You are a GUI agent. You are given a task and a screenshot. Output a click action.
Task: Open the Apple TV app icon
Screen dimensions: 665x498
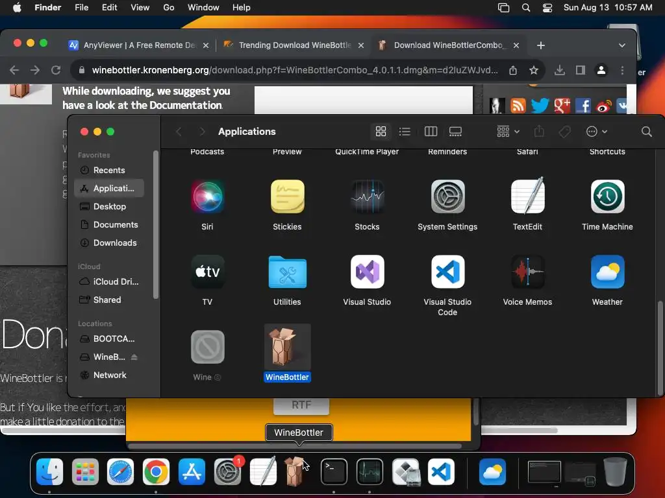click(207, 272)
